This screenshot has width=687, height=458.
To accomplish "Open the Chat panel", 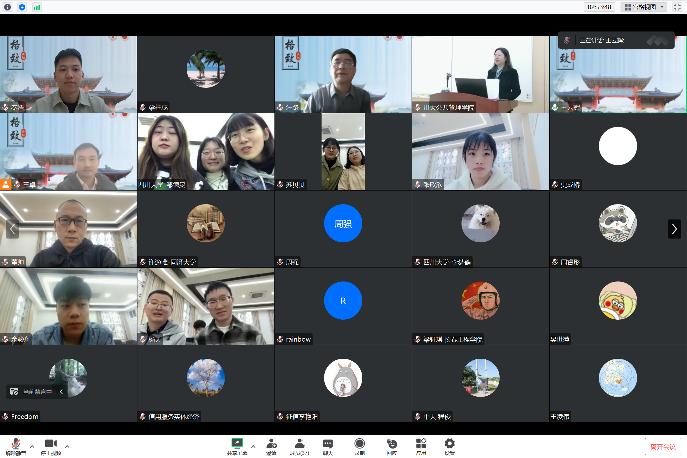I will pyautogui.click(x=328, y=447).
